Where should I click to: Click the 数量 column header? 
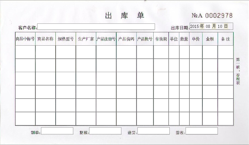pos(184,39)
